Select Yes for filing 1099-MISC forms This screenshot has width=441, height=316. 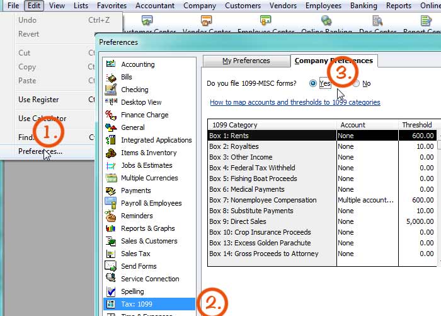point(312,83)
